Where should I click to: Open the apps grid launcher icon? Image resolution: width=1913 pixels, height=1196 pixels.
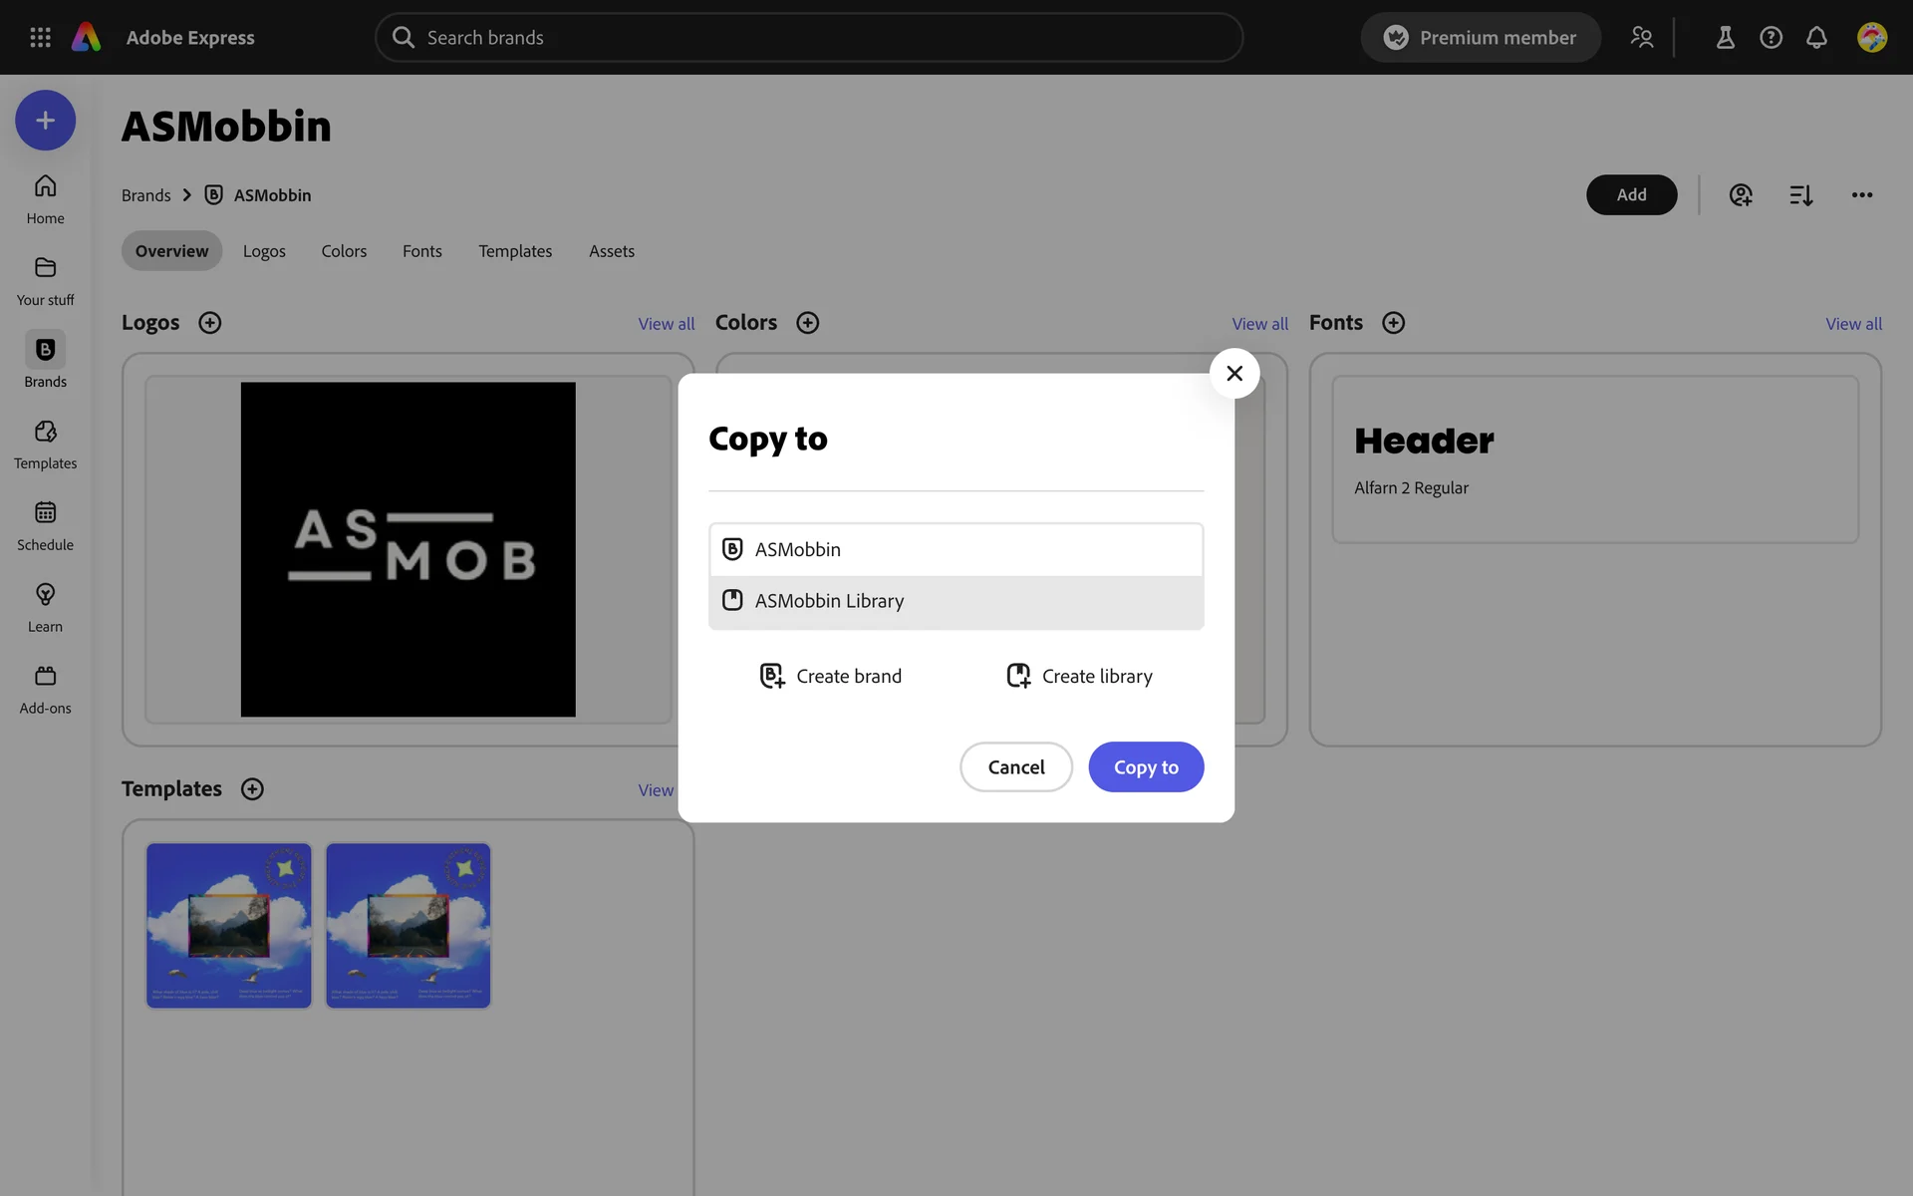click(x=40, y=37)
